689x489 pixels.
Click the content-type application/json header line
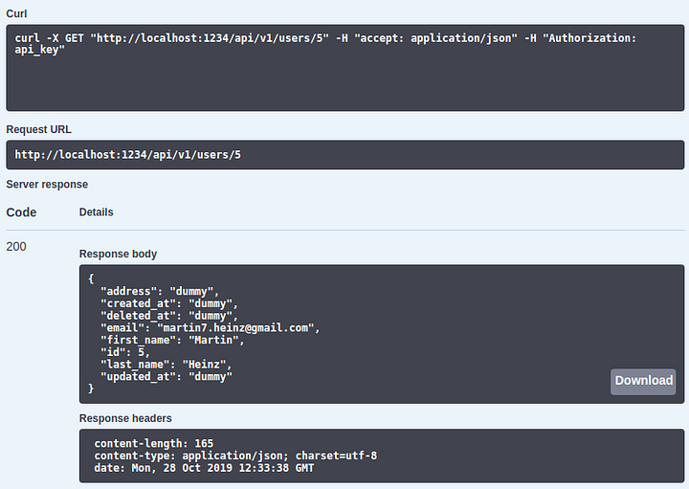tap(235, 456)
